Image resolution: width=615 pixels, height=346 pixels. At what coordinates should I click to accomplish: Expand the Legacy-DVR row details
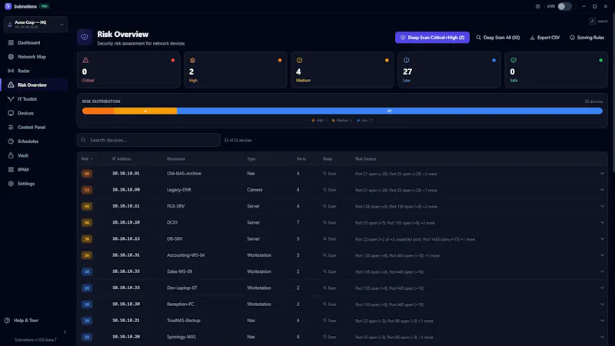(x=603, y=190)
